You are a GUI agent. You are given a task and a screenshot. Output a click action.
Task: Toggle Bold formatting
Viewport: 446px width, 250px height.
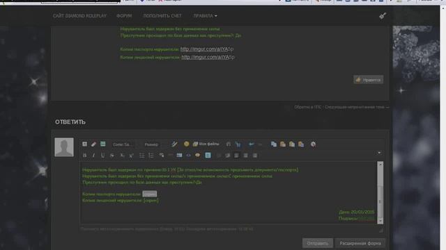(x=85, y=156)
